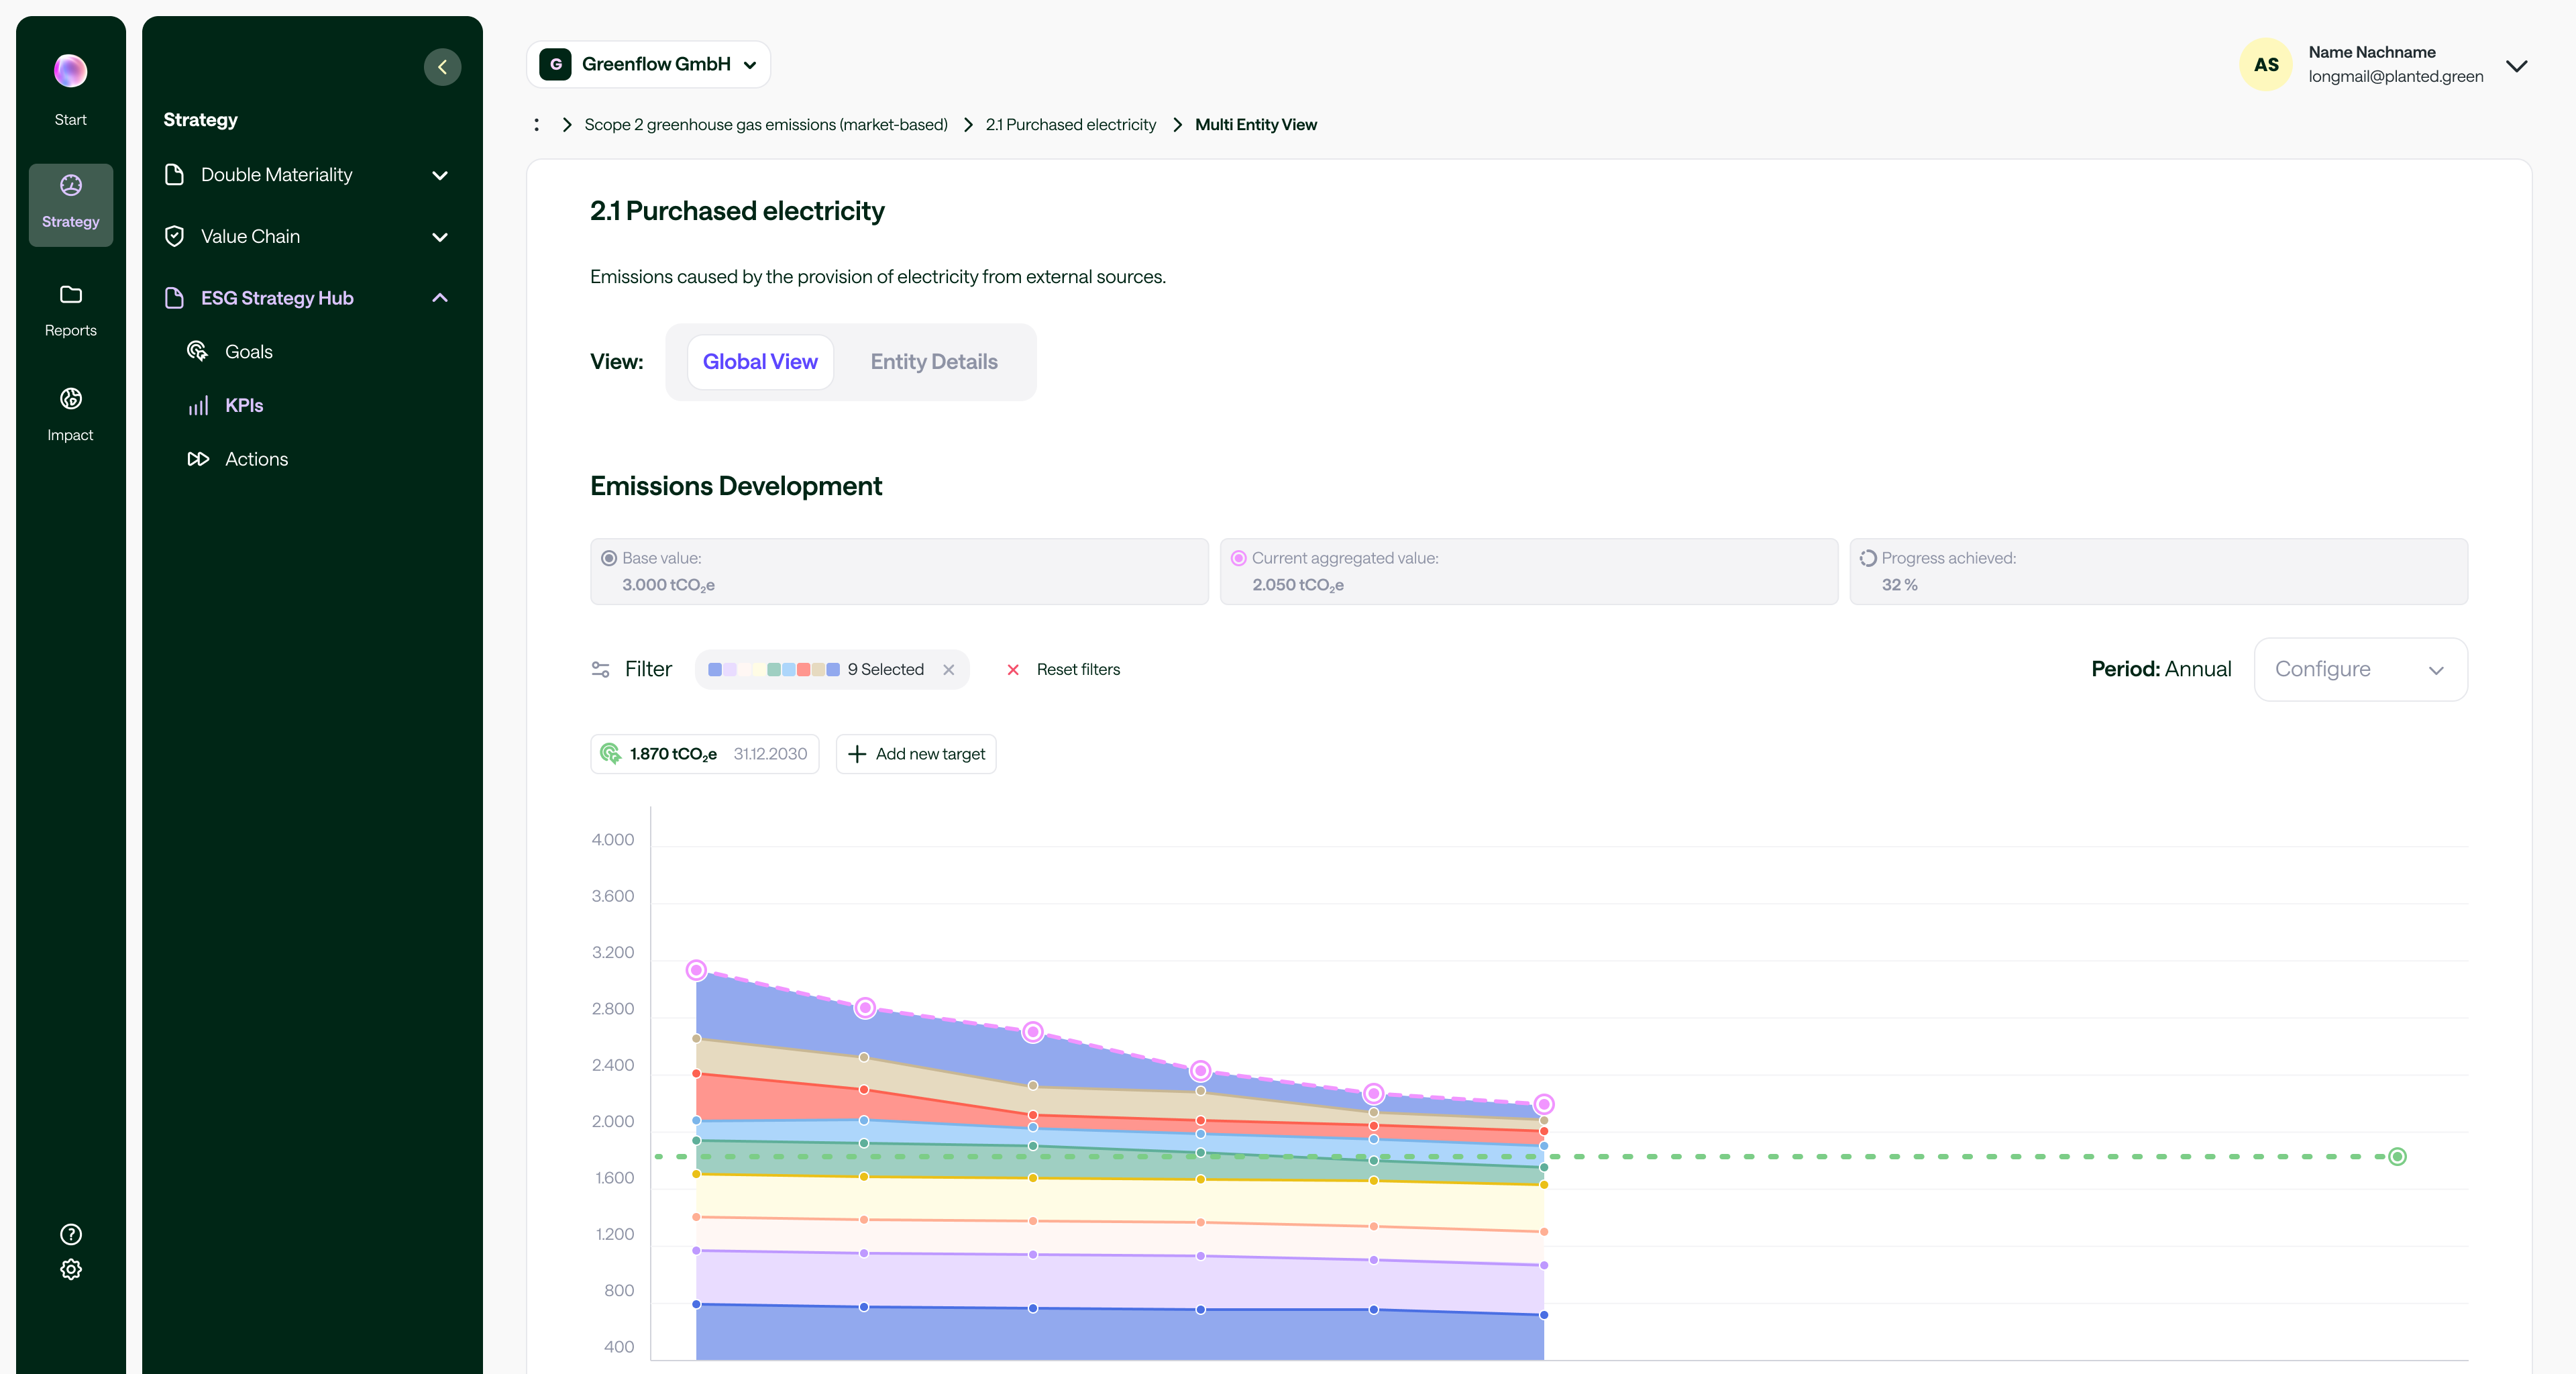2576x1374 pixels.
Task: Open the 1.870 tCO₂e target chip
Action: (x=704, y=754)
